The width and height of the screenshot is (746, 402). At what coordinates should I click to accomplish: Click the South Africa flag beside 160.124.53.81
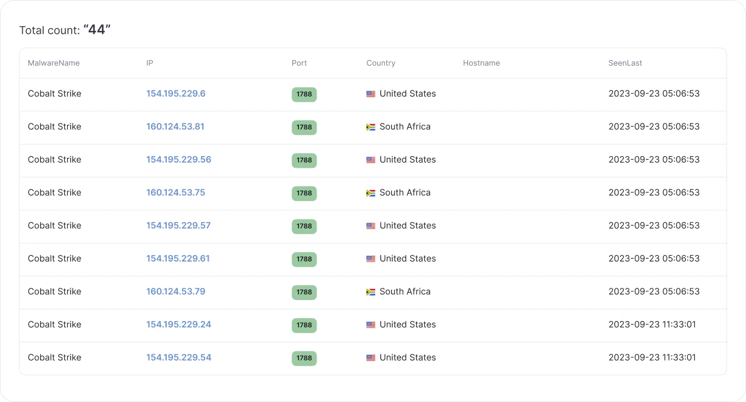(x=371, y=127)
